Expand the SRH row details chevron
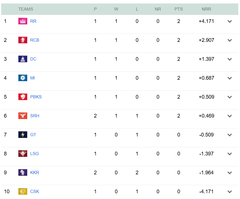The height and width of the screenshot is (199, 240). (229, 116)
